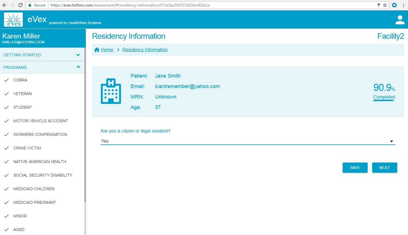Expand the GETTING STARTED section
Viewport: 408px width, 235px height.
[78, 55]
